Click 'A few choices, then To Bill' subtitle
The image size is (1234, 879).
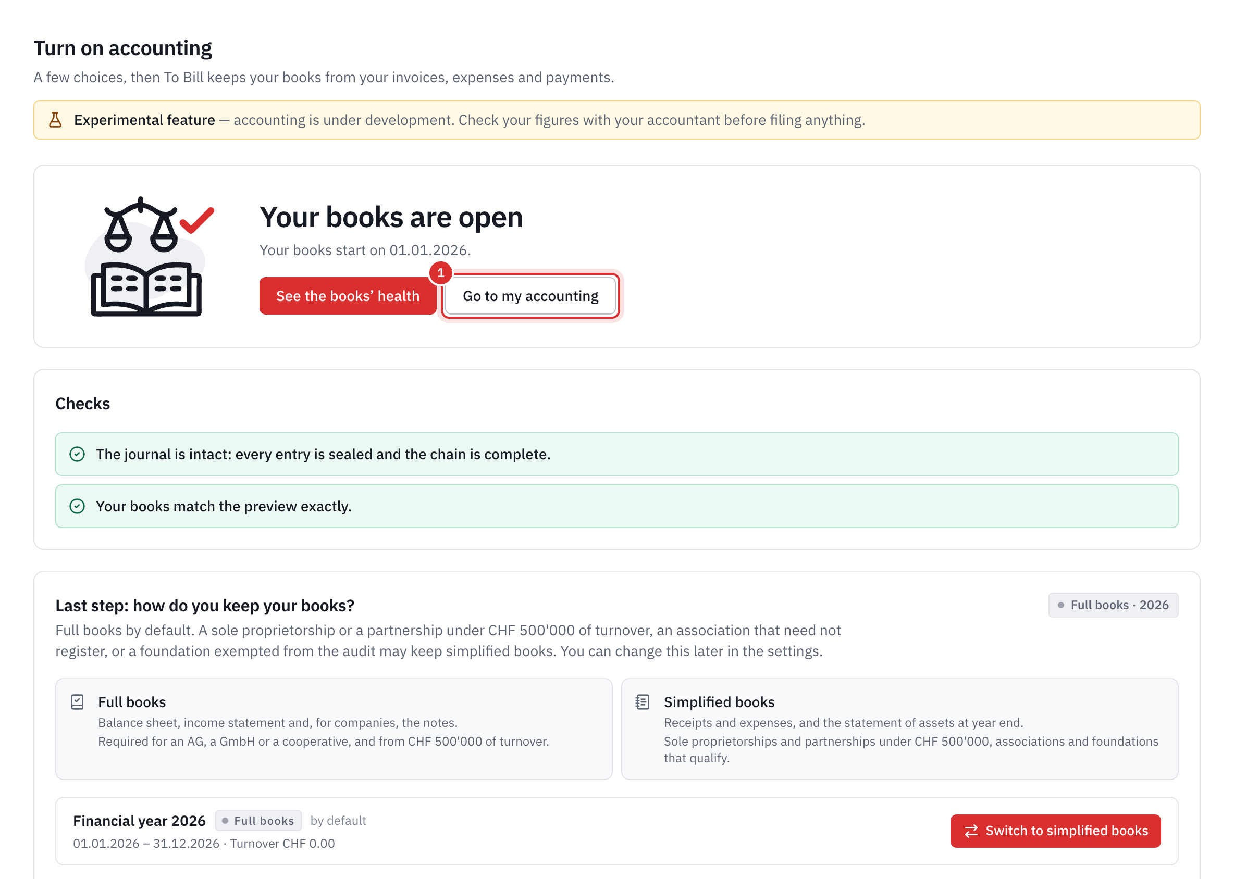(x=324, y=78)
